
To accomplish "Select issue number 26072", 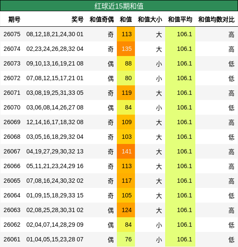I will tap(12, 78).
